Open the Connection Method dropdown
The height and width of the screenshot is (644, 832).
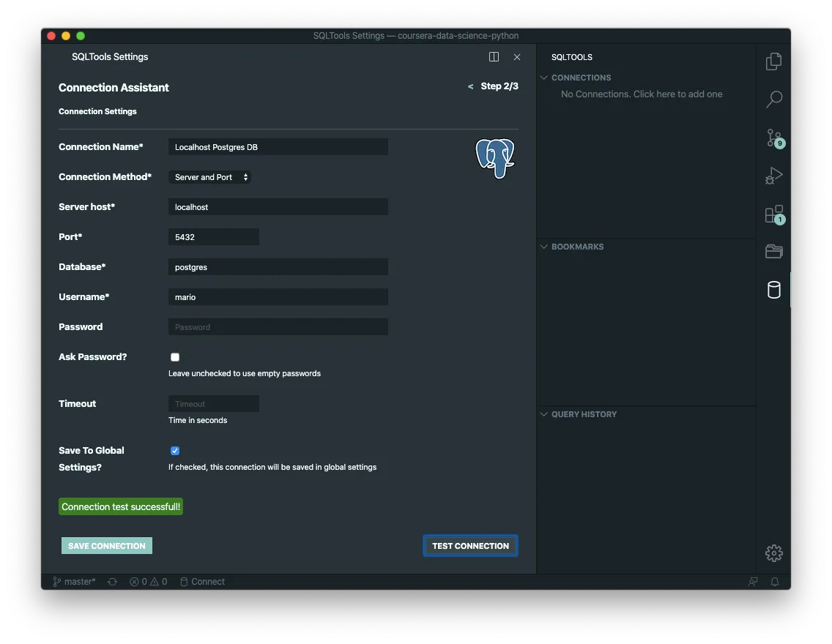click(x=209, y=177)
